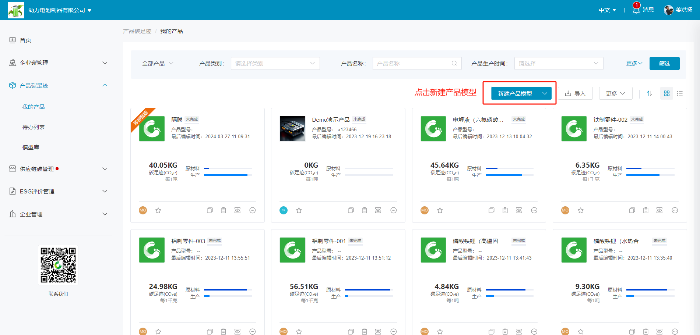
Task: Open the 产品生产时间 selector
Action: point(559,63)
